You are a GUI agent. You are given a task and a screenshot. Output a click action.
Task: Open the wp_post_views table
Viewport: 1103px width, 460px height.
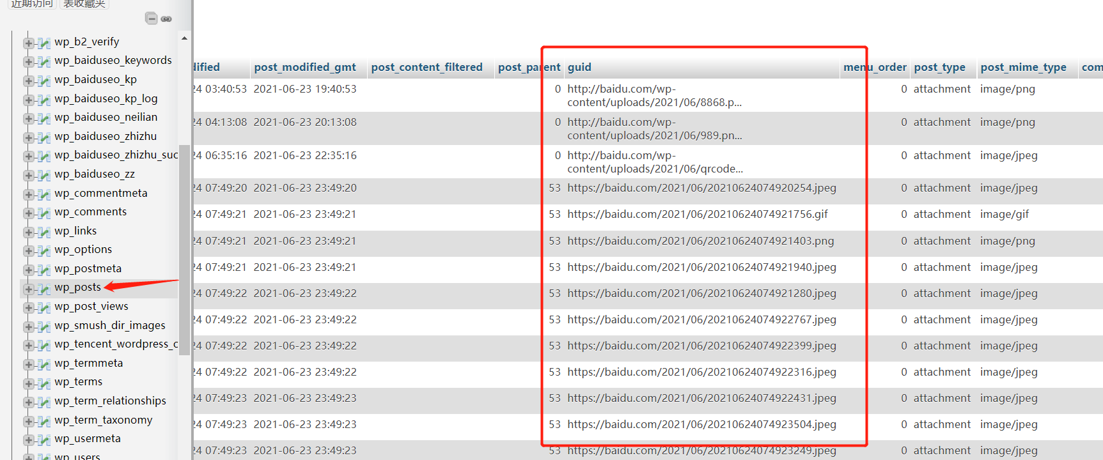point(91,307)
